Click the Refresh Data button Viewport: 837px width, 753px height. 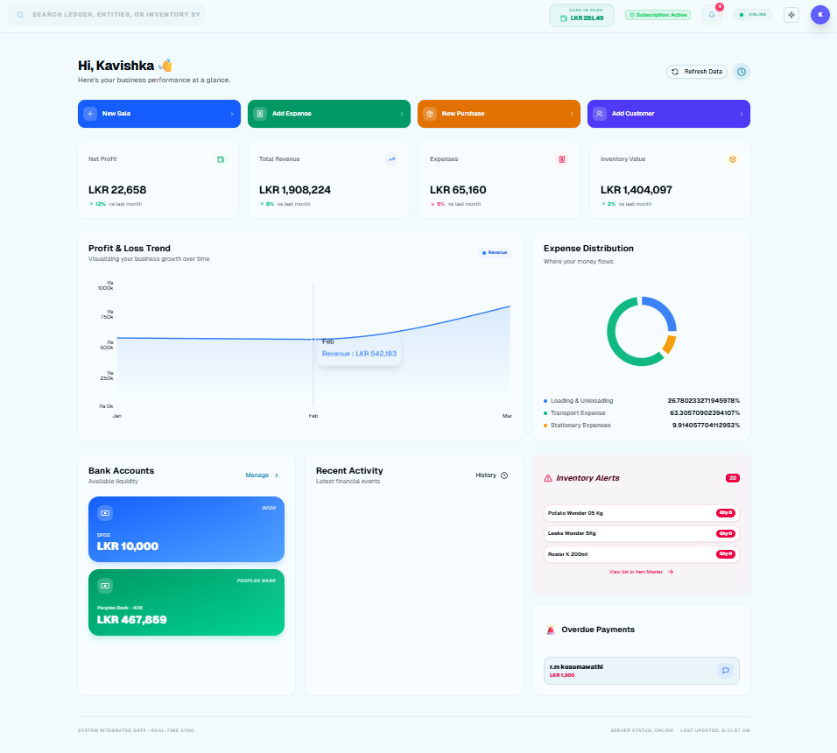[x=697, y=72]
